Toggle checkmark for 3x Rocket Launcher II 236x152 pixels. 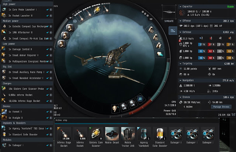coord(48,15)
